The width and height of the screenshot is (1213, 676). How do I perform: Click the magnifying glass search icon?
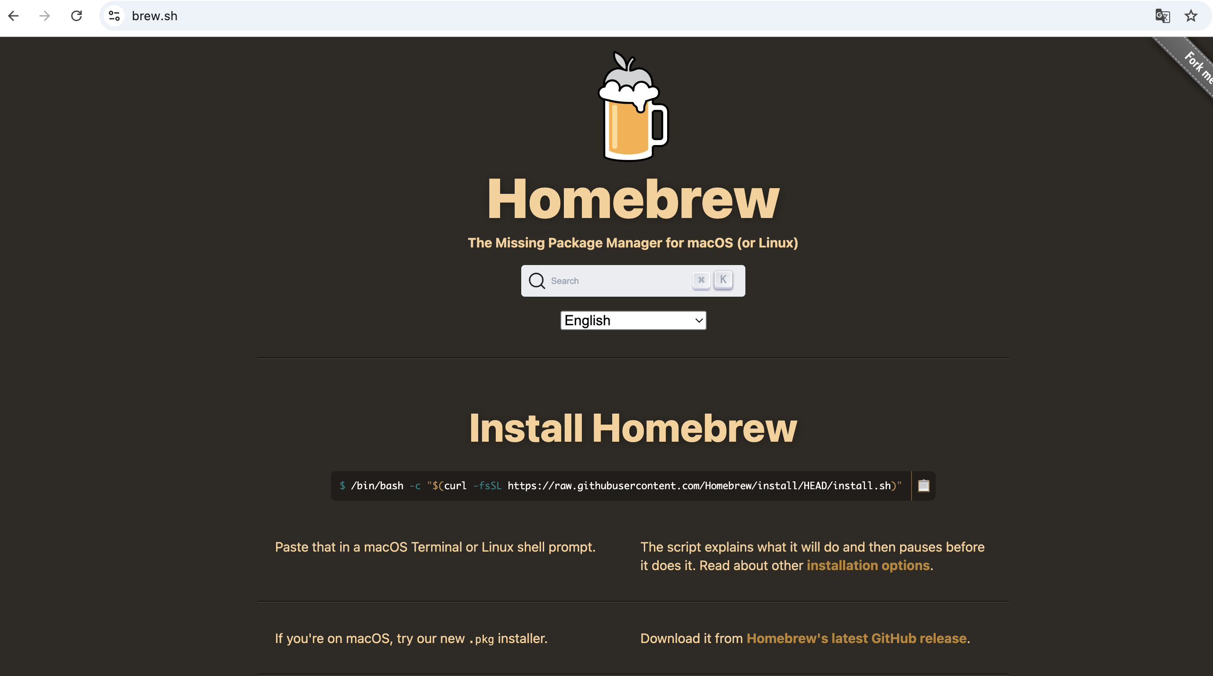click(536, 281)
